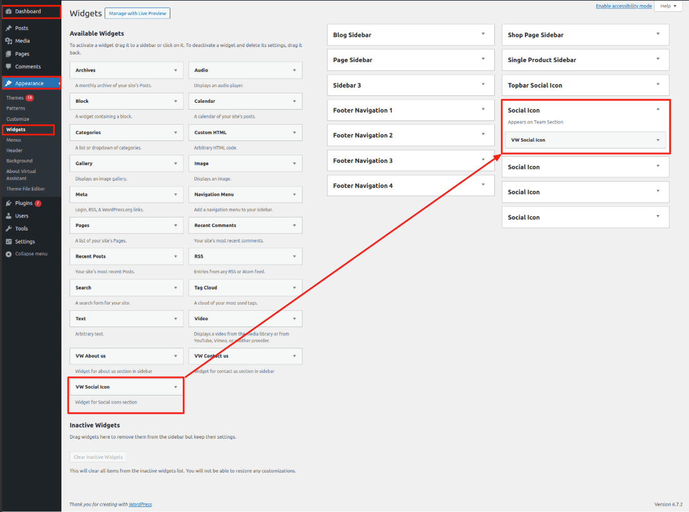The width and height of the screenshot is (689, 512).
Task: Click the Users person icon
Action: (x=8, y=216)
